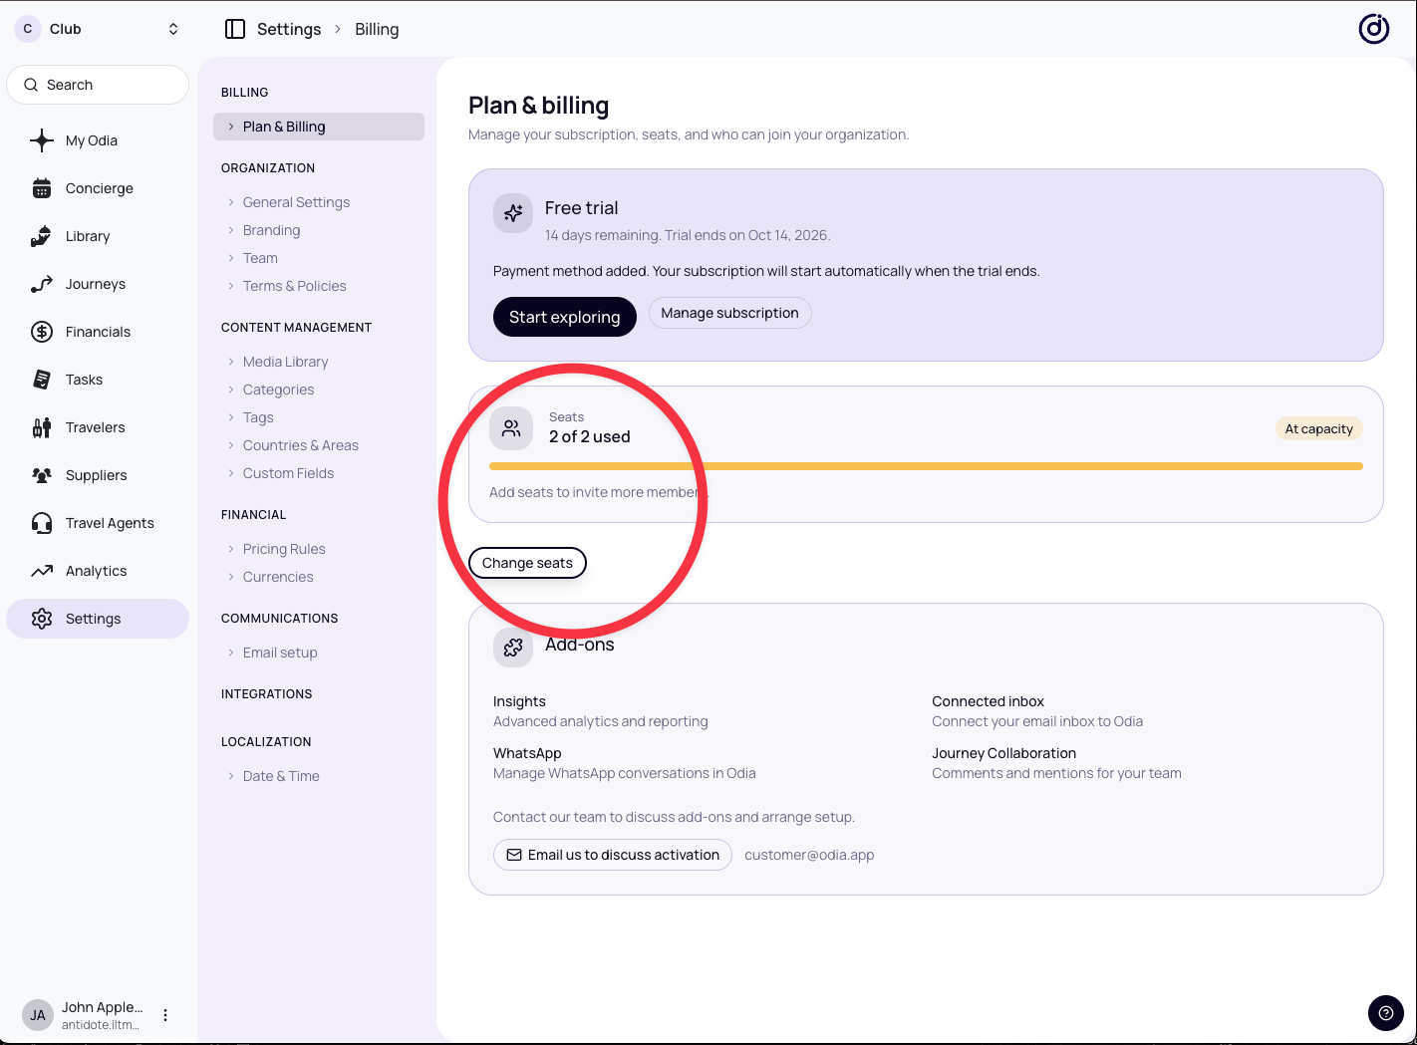Click the Change seats button
The height and width of the screenshot is (1045, 1417).
coord(527,563)
